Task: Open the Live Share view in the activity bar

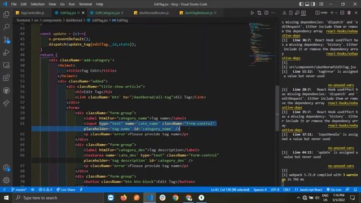Action: (6, 103)
